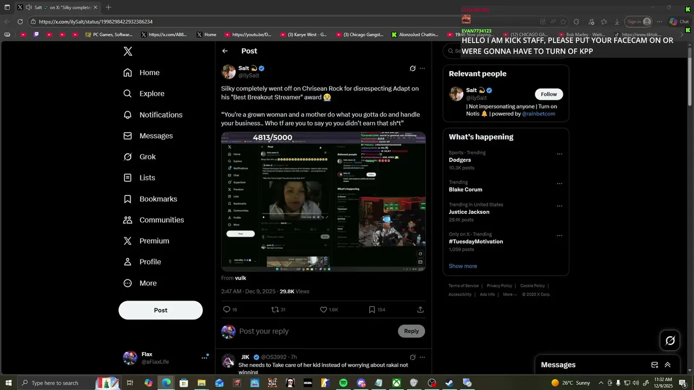Screen dimensions: 694x390
Task: Open Xbox app from the taskbar
Action: [396, 383]
